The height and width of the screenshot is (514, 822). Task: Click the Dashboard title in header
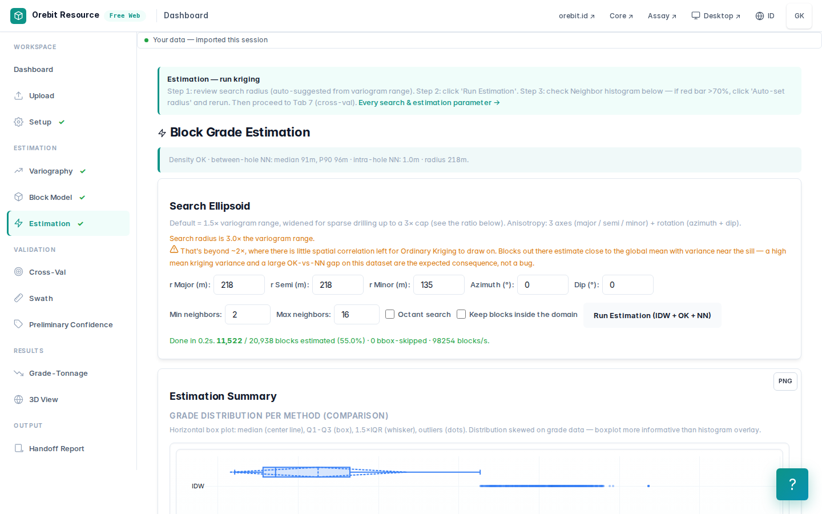coord(186,15)
